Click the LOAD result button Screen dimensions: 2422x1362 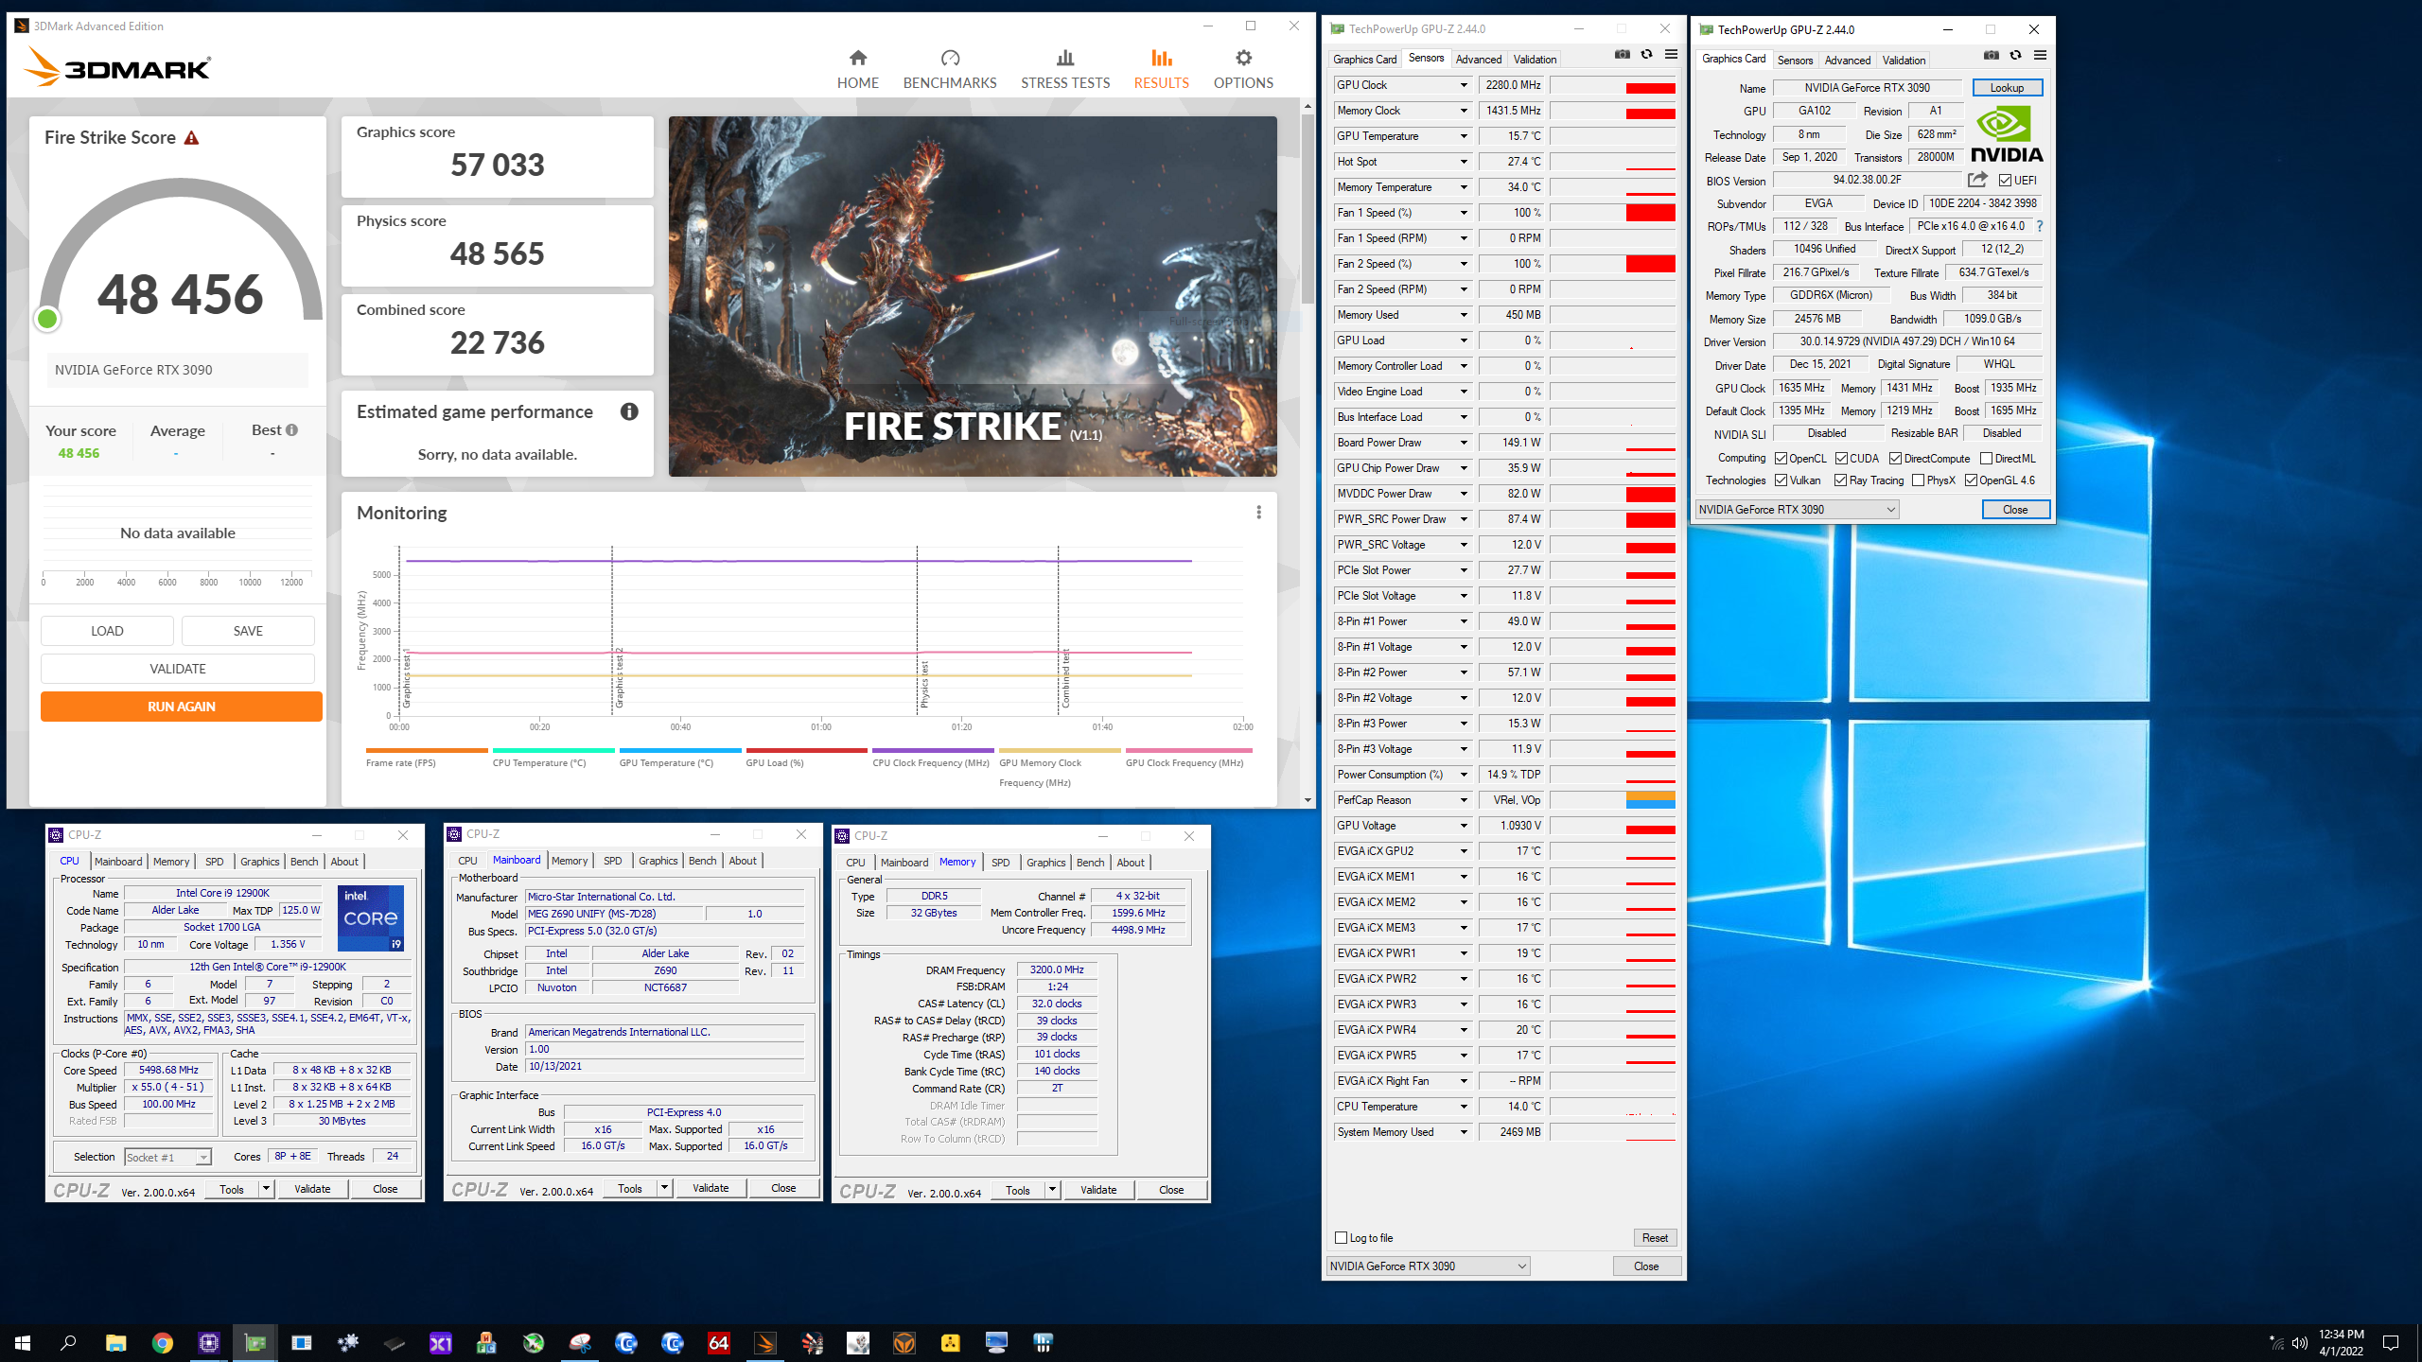pos(107,631)
